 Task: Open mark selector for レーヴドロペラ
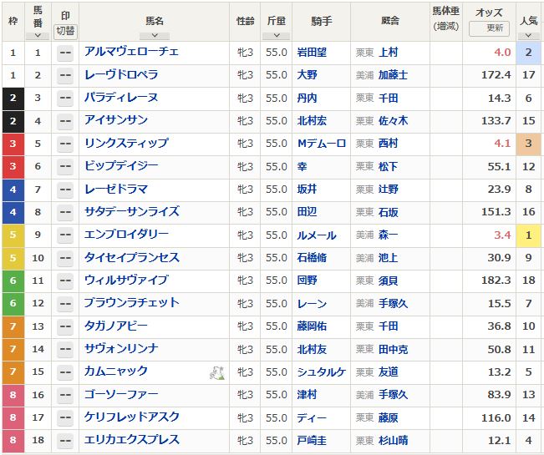pos(65,75)
